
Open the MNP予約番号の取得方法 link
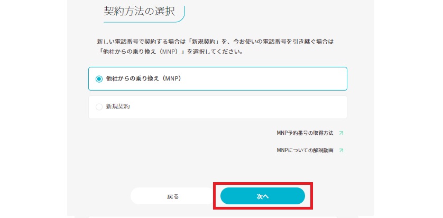(305, 133)
